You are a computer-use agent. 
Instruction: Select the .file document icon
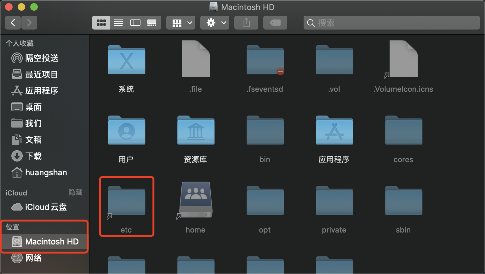tap(196, 59)
